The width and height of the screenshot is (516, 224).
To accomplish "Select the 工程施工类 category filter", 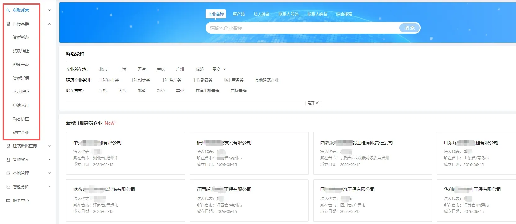I will [109, 80].
